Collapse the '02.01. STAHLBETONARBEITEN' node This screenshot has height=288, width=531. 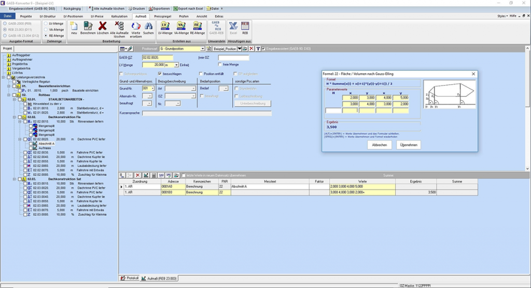[x=15, y=100]
